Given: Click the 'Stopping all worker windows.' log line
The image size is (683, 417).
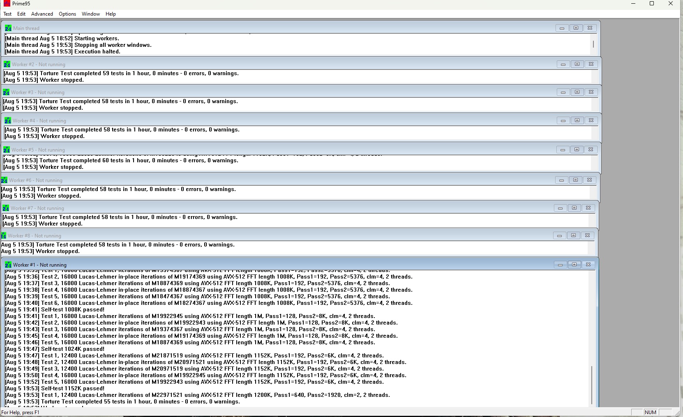Looking at the screenshot, I should coord(78,45).
